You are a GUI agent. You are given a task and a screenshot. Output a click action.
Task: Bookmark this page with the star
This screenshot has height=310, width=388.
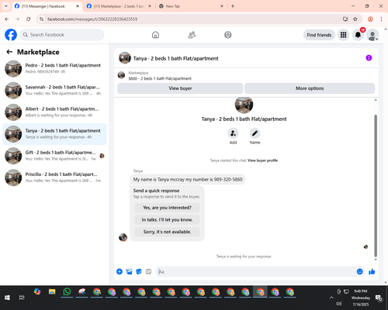(x=355, y=19)
